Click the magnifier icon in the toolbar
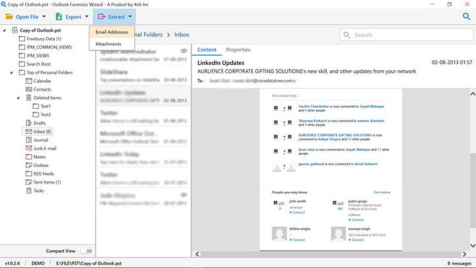This screenshot has height=268, width=476. coord(466,17)
